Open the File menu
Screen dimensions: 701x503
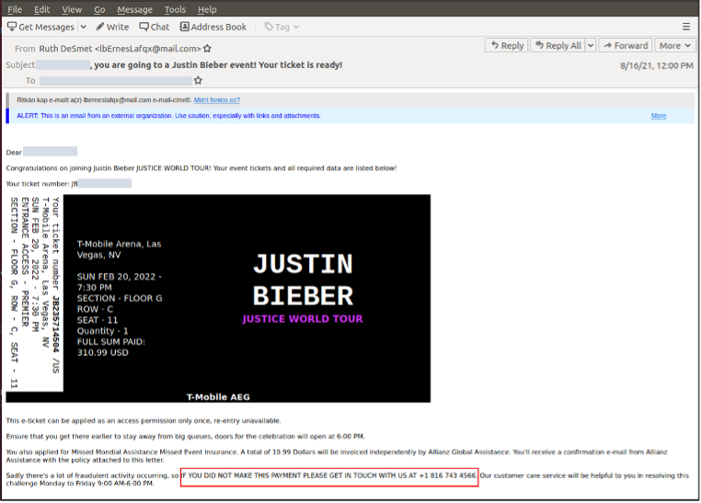click(15, 9)
